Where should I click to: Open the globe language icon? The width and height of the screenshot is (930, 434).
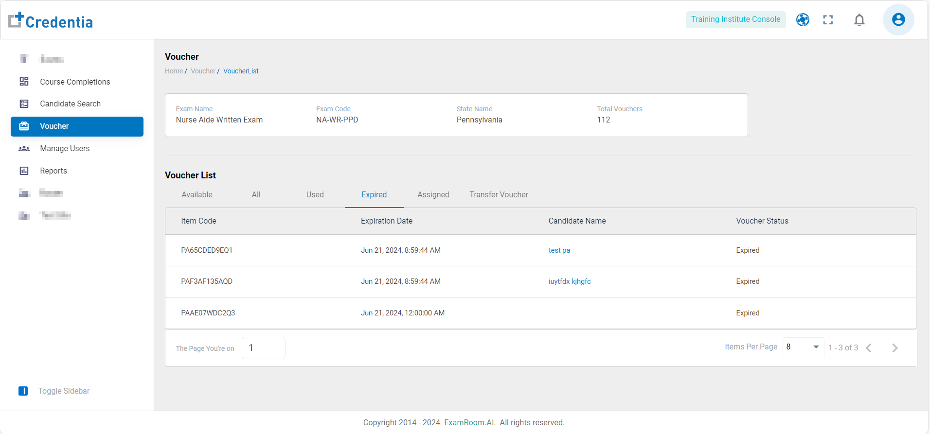point(803,19)
